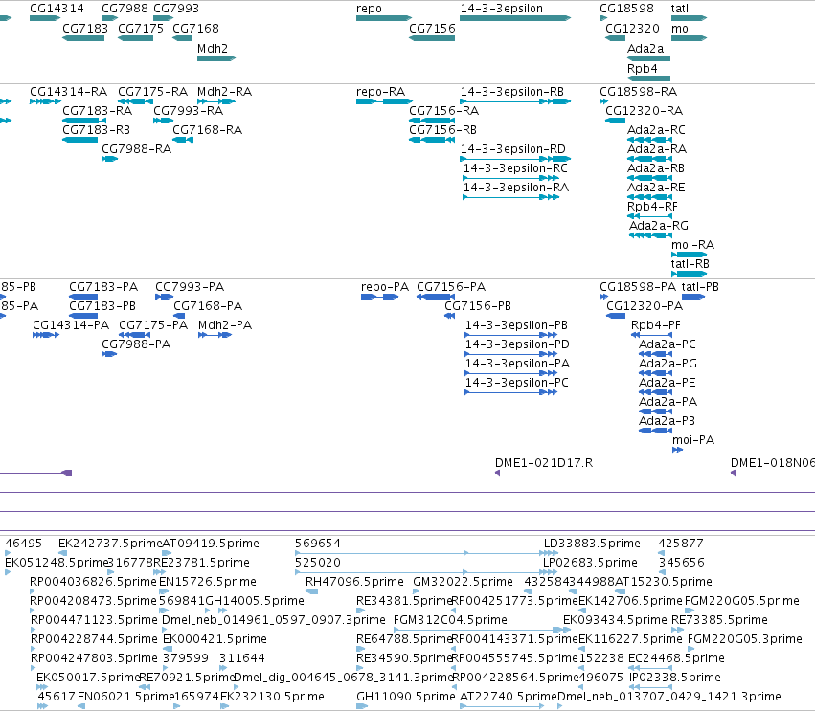Image resolution: width=815 pixels, height=711 pixels.
Task: Open the CG7183-PA protein feature
Action: click(x=83, y=297)
